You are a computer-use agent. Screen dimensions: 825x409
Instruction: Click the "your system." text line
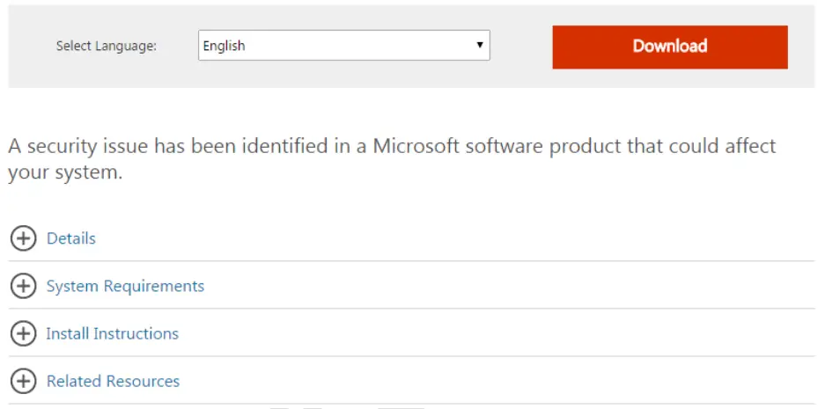click(65, 173)
